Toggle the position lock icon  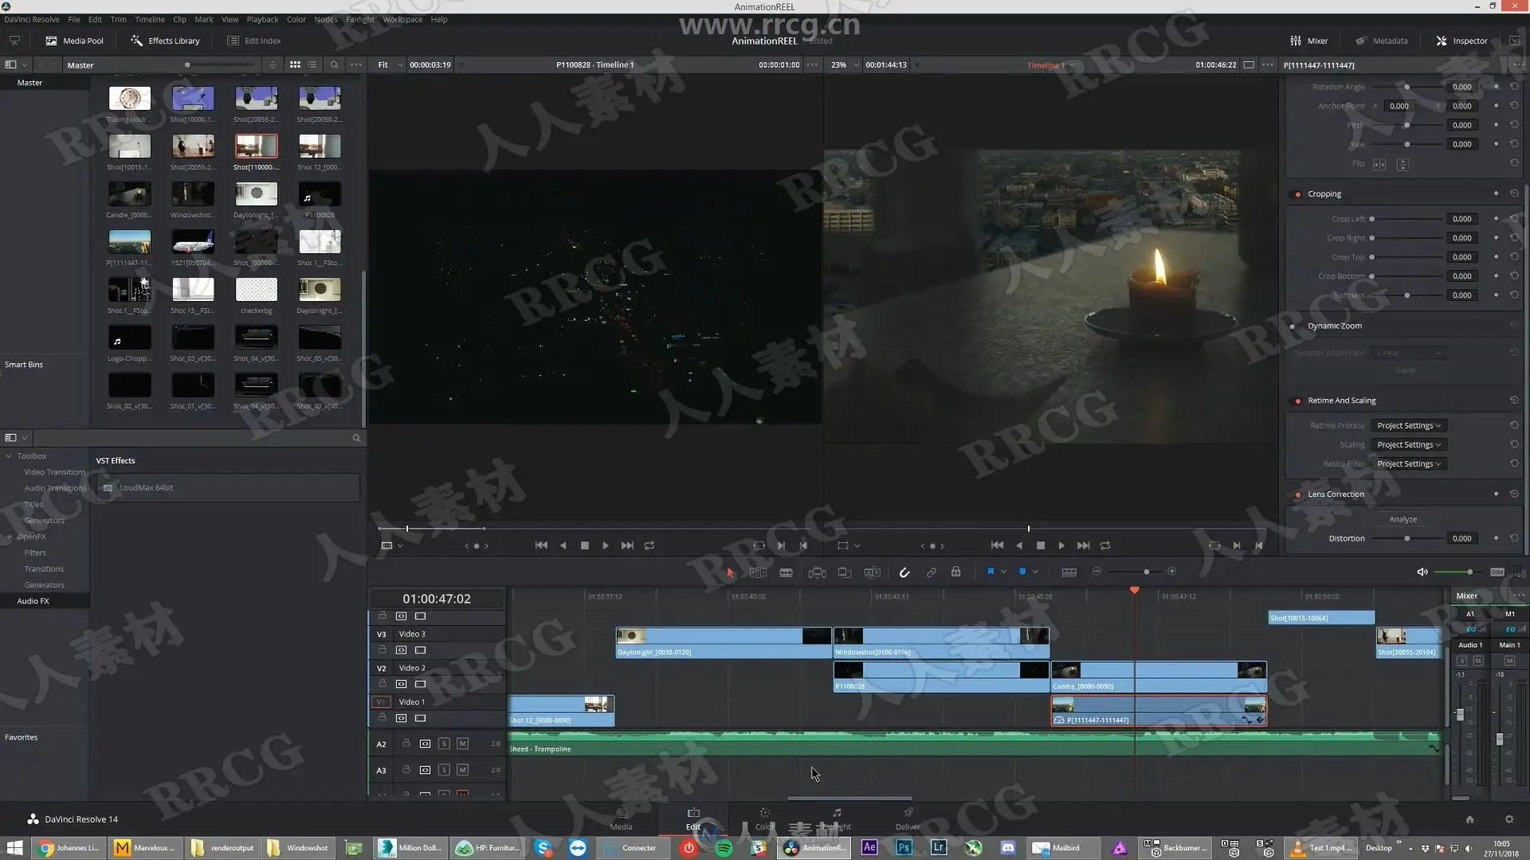[956, 572]
